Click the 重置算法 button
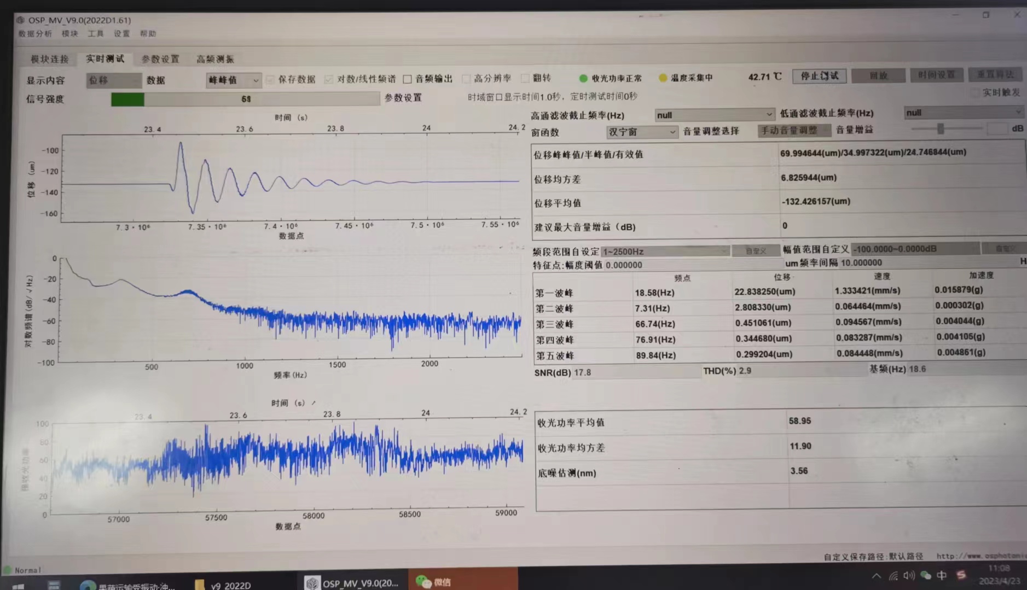This screenshot has height=590, width=1027. tap(995, 74)
